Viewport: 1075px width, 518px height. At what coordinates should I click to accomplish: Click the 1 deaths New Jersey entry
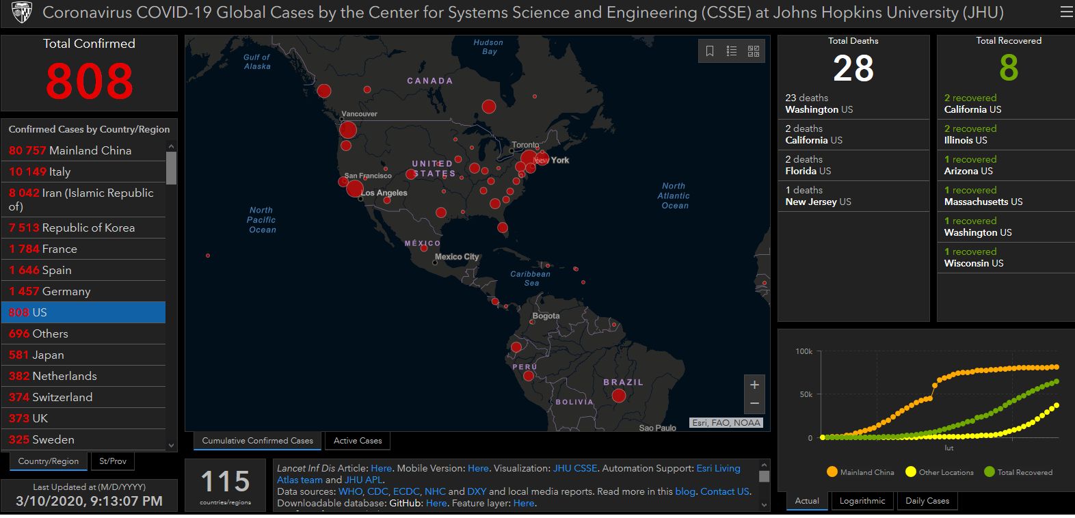[x=853, y=196]
